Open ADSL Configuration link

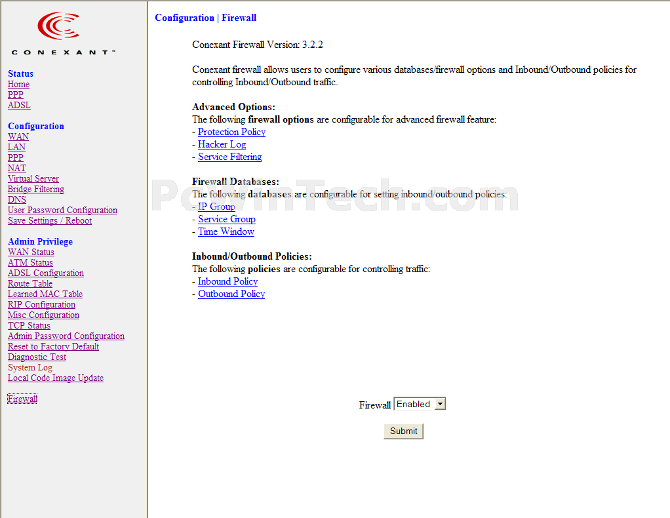point(46,273)
